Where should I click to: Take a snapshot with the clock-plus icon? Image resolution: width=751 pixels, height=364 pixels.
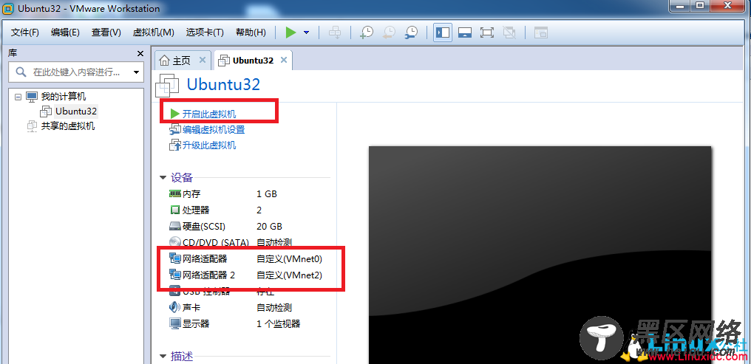pyautogui.click(x=367, y=32)
